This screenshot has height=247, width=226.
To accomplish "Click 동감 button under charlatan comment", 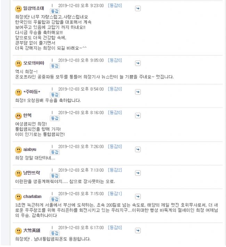I will coord(55,199).
